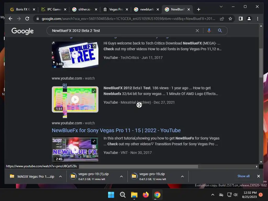Open the volume control in tray
Screen dimensions: 268x201
coord(236,195)
